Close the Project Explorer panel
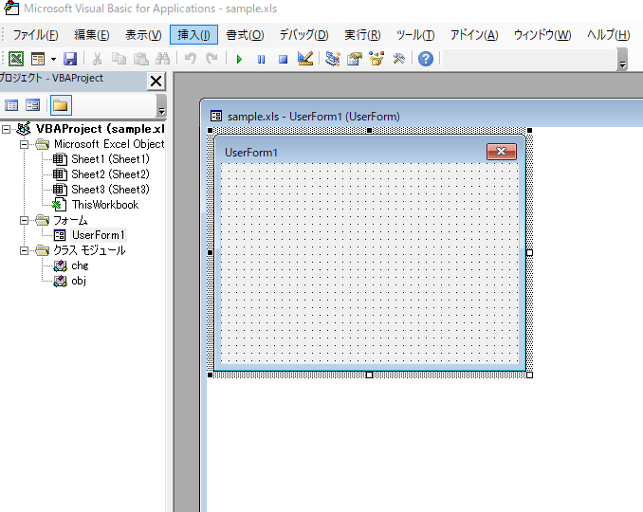The width and height of the screenshot is (643, 512). click(156, 81)
